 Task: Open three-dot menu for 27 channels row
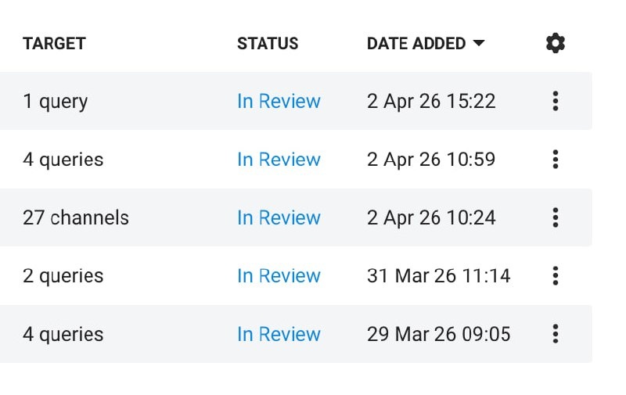click(556, 217)
